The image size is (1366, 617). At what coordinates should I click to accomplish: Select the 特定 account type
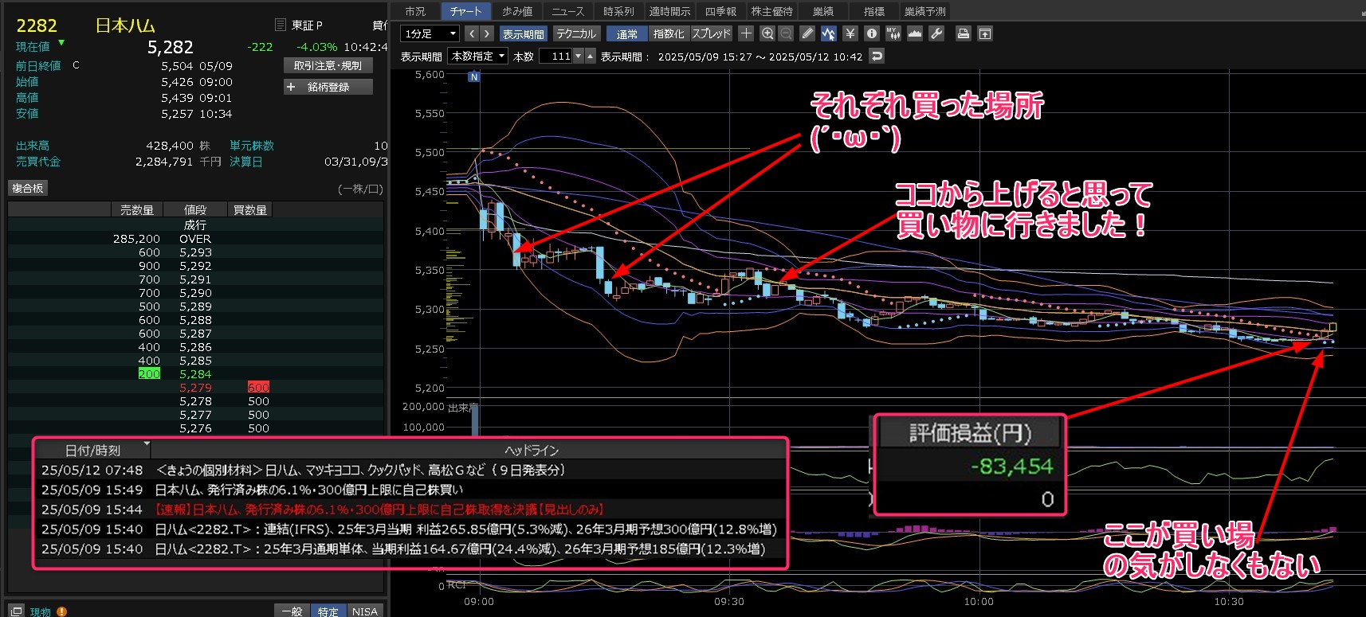328,611
